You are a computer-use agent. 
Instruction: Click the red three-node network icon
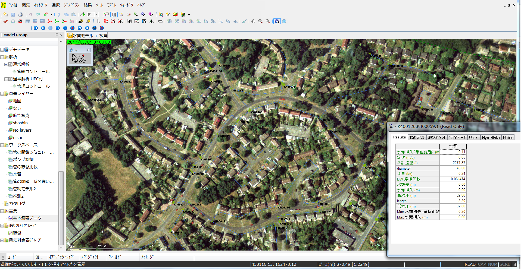pyautogui.click(x=49, y=21)
